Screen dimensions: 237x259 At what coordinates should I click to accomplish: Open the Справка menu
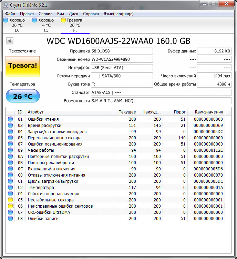click(x=91, y=14)
